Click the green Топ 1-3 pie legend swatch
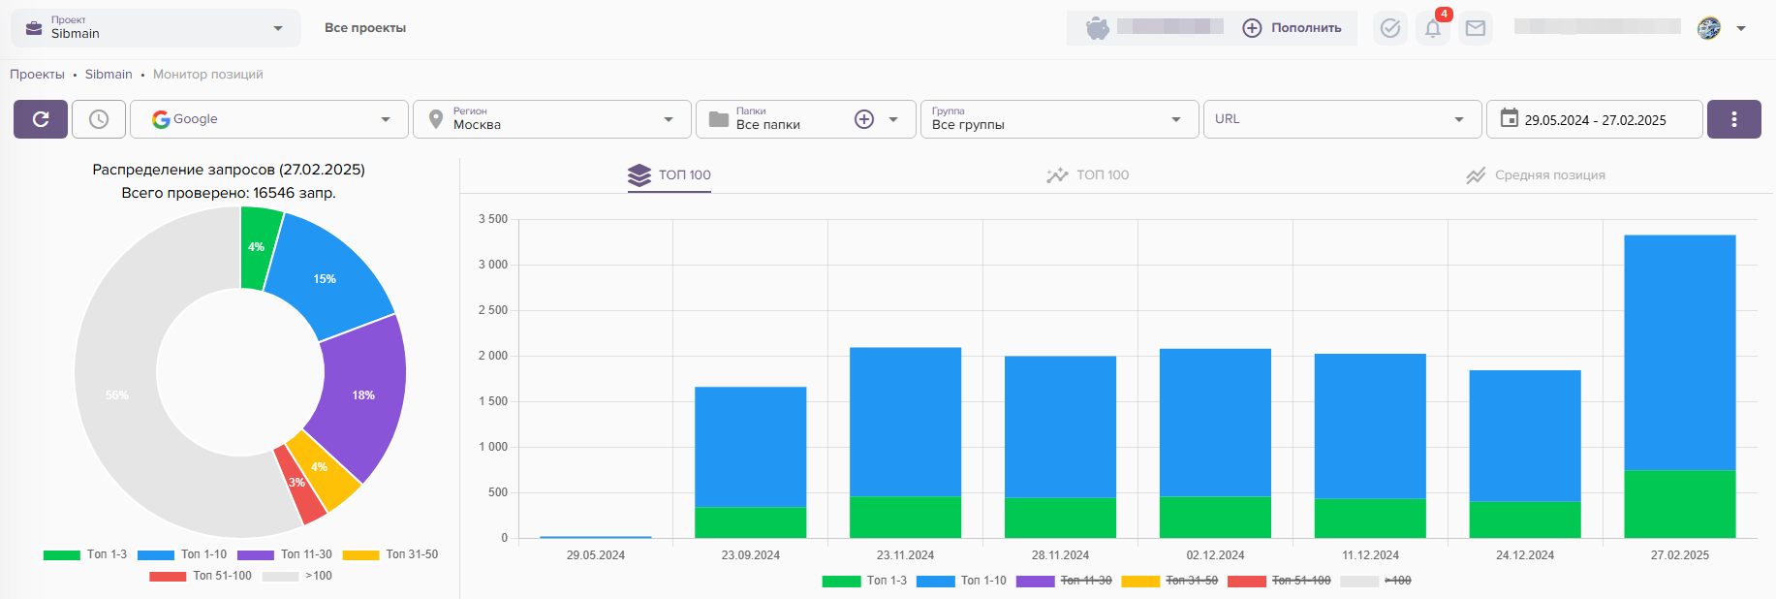 click(x=62, y=555)
